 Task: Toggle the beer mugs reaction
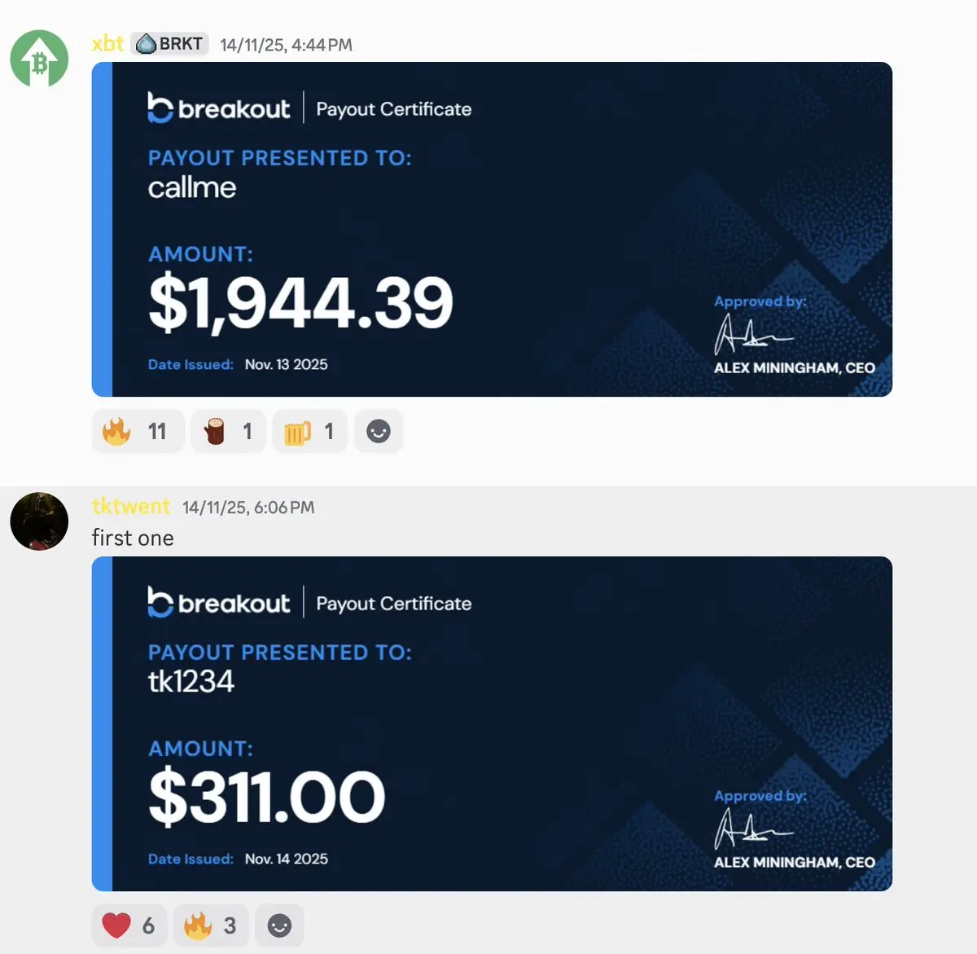tap(310, 431)
